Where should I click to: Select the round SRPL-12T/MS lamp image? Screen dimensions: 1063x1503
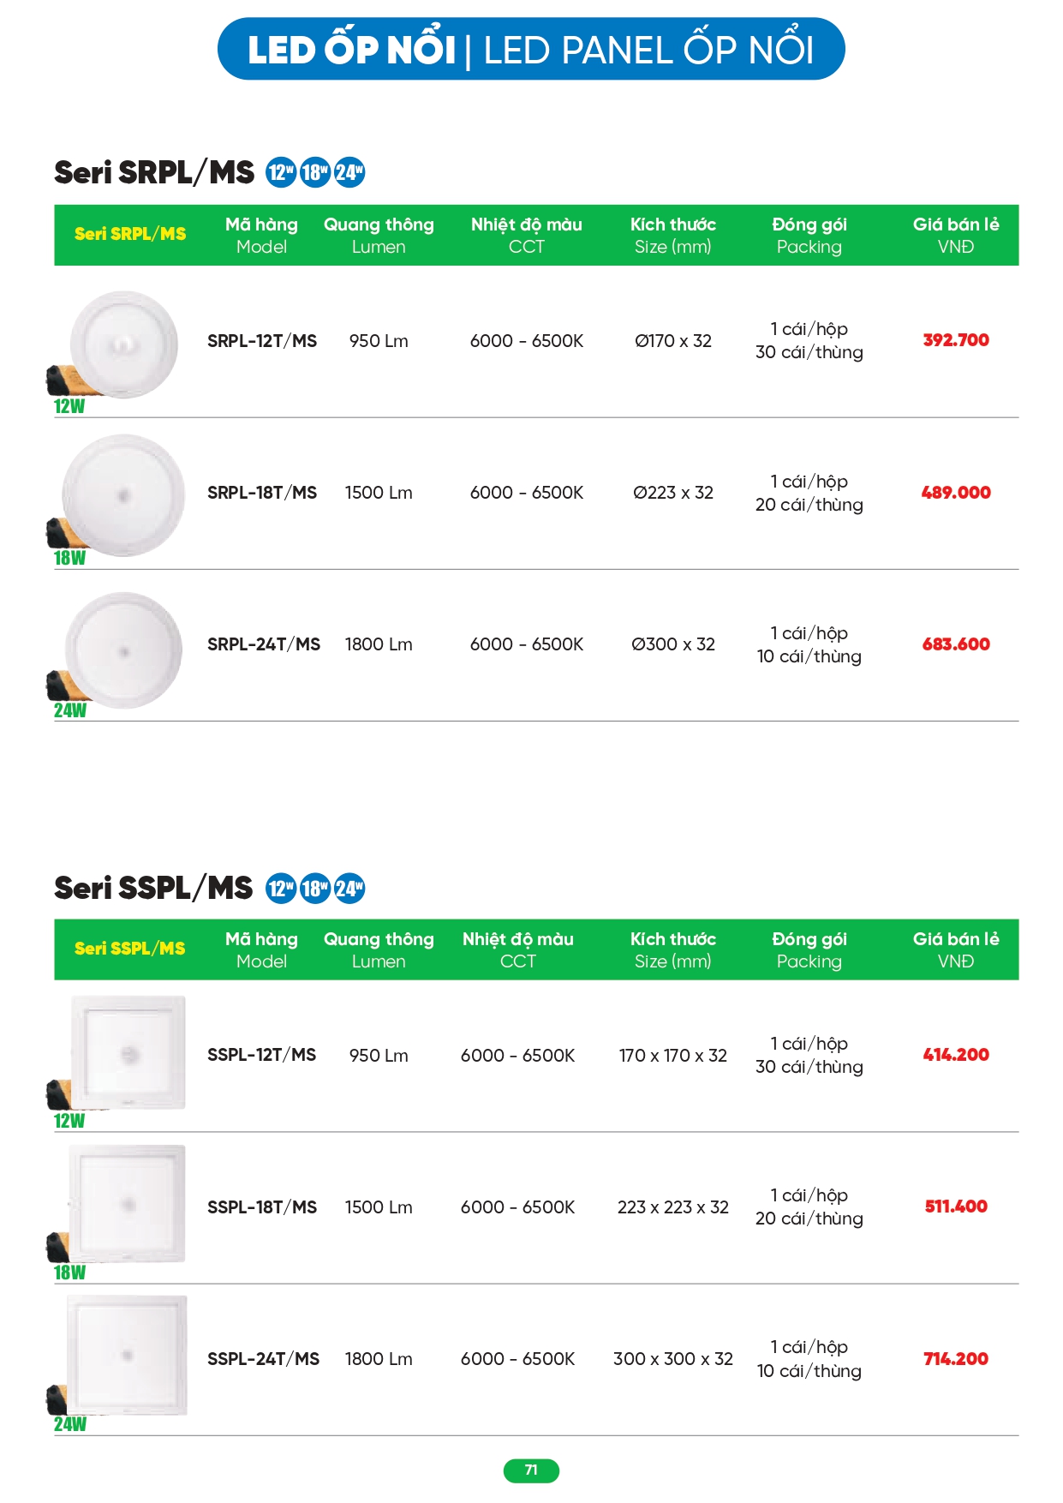(123, 344)
